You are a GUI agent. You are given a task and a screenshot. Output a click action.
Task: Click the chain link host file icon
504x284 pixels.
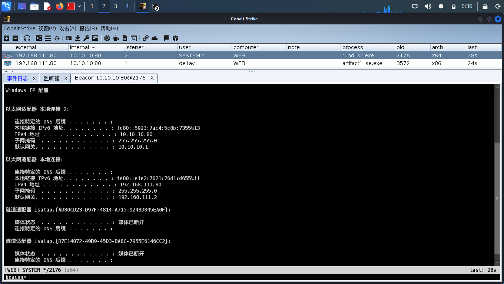click(x=146, y=38)
